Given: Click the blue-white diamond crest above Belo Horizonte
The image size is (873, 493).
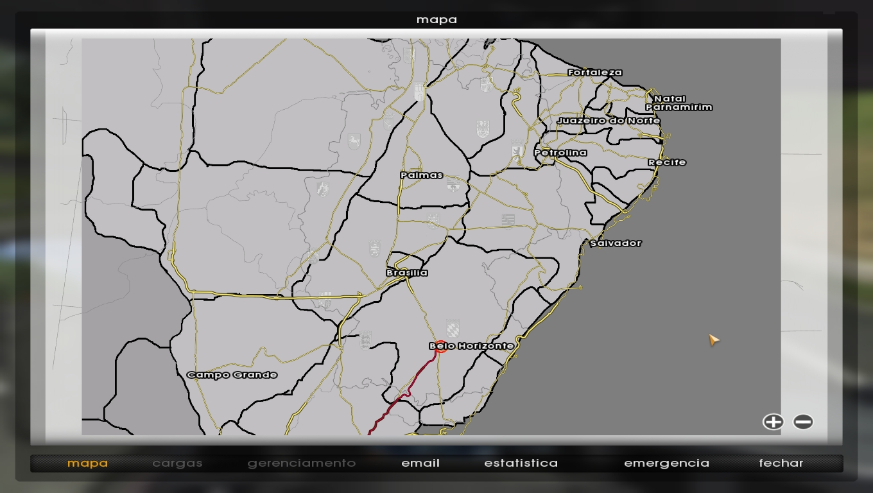Looking at the screenshot, I should (453, 328).
